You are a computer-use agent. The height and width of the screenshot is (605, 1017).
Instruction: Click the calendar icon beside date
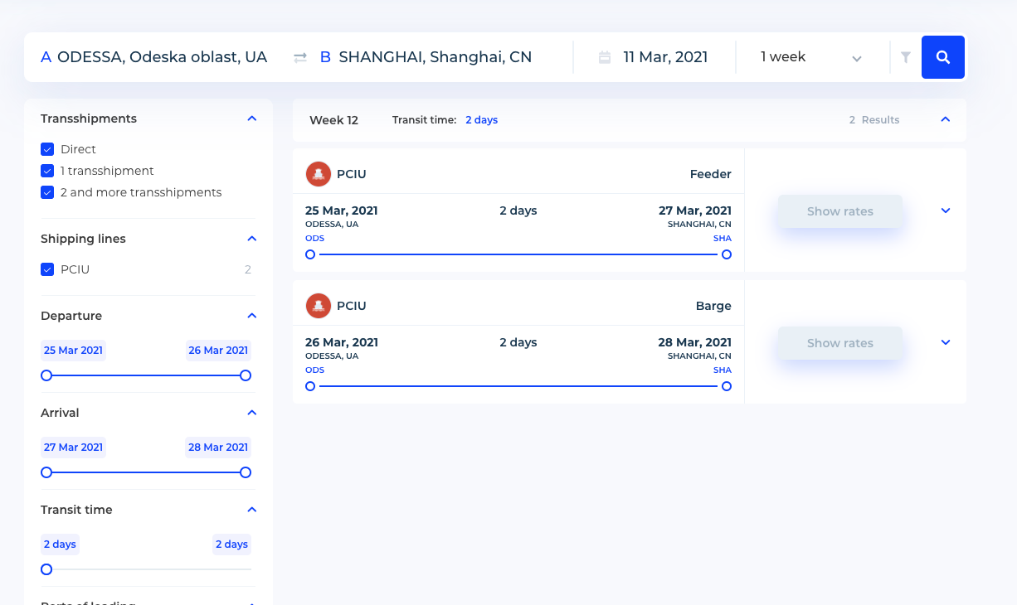[x=605, y=57]
